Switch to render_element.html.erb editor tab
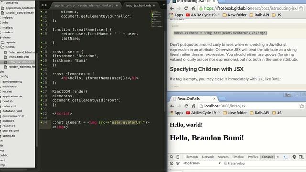Viewport: 306px width, 172px height. (98, 5)
